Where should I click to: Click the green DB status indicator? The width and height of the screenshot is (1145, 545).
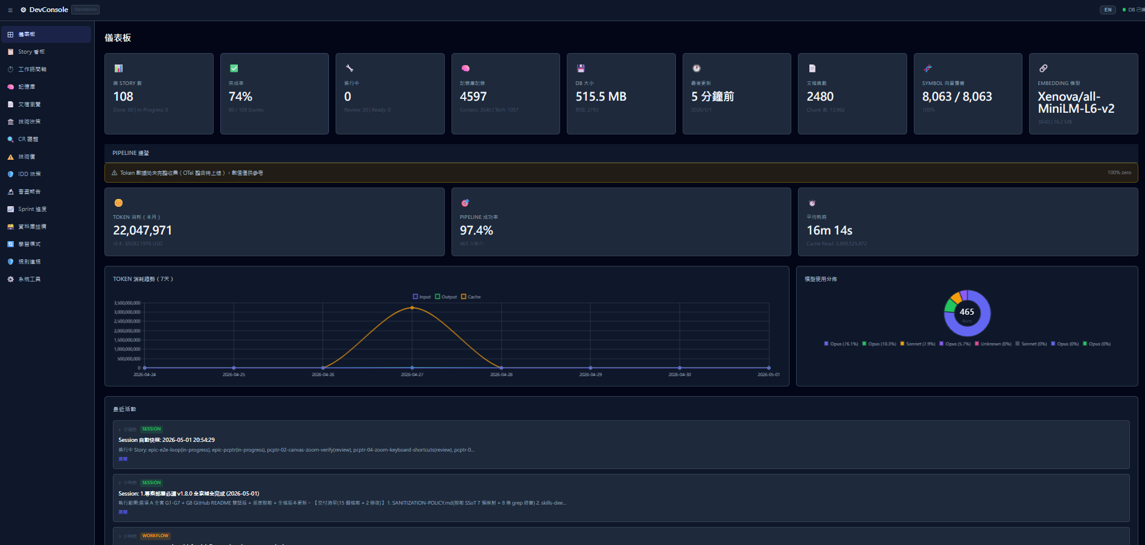coord(1124,10)
